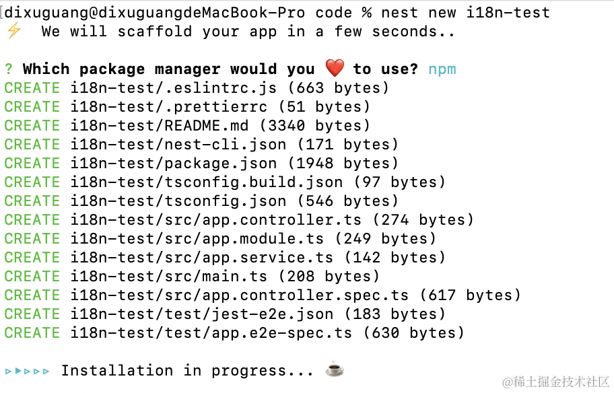The image size is (614, 393).
Task: Click the src/app.module.ts file path
Action: [x=197, y=238]
